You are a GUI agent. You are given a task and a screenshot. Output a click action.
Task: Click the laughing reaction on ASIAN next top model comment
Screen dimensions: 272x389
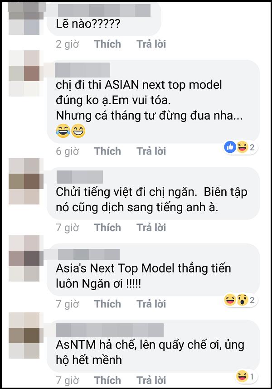pyautogui.click(x=242, y=147)
